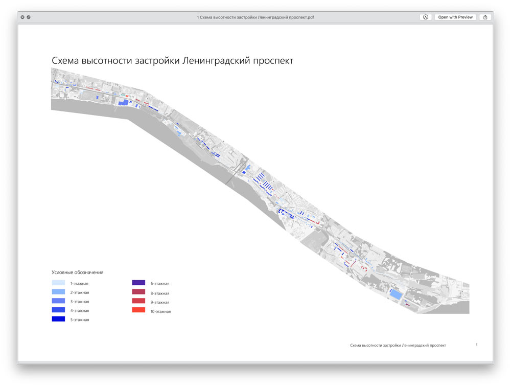The height and width of the screenshot is (387, 511).
Task: Close the Quick Look preview window
Action: (22, 17)
